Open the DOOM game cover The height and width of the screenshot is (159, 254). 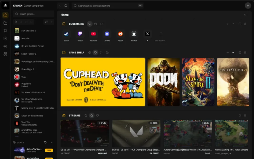[164, 82]
